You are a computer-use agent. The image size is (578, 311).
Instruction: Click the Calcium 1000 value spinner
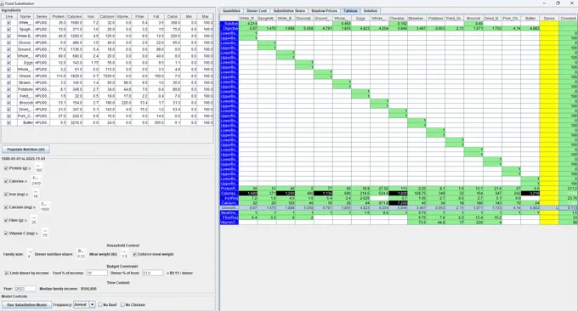click(x=44, y=207)
